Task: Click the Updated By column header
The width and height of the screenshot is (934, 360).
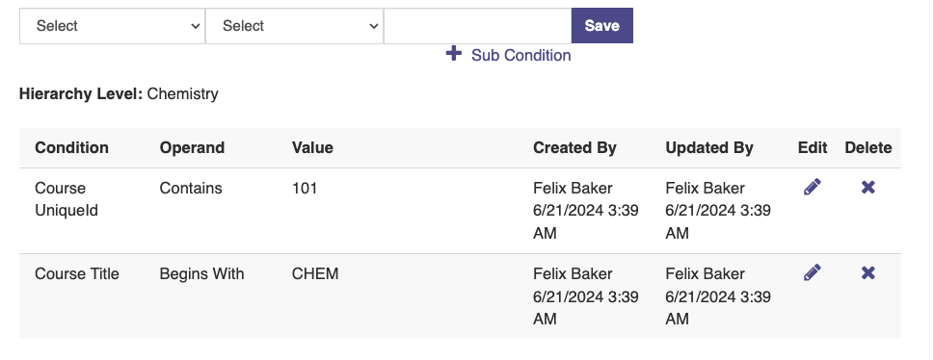Action: (709, 147)
